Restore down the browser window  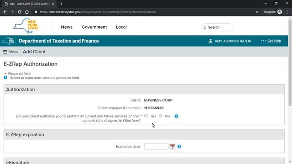click(276, 3)
